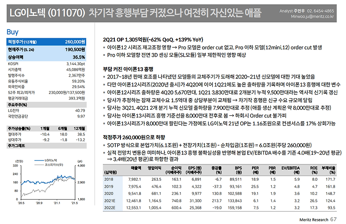This screenshot has width=346, height=224.
Task: Click foreign ownership value 29.54%
Action: coord(78,87)
